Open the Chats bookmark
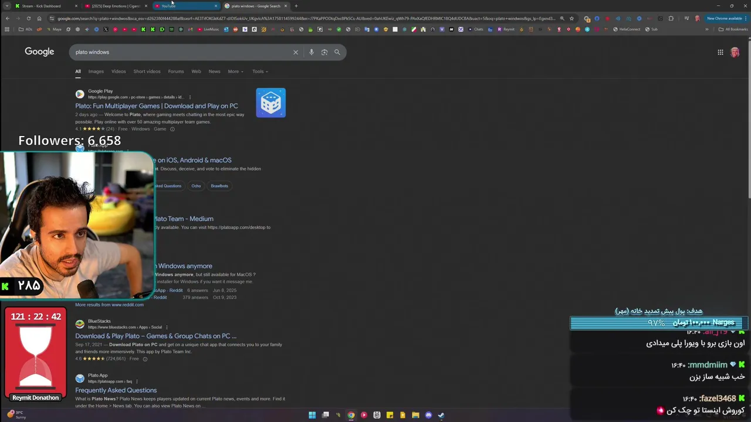The image size is (751, 422). coord(476,29)
